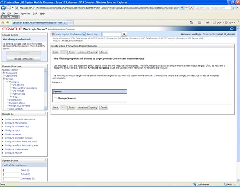This screenshot has height=187, width=240.
Task: Select the Create a New JMS tab
Action: click(x=40, y=23)
